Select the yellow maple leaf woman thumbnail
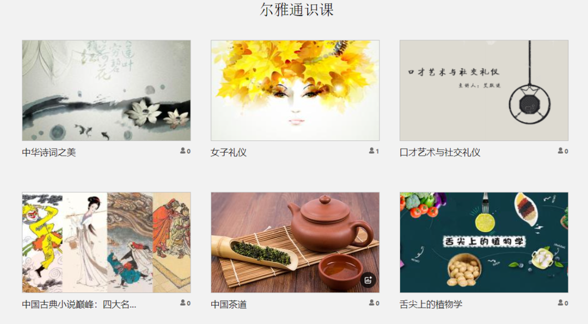Image resolution: width=588 pixels, height=324 pixels. click(x=295, y=90)
